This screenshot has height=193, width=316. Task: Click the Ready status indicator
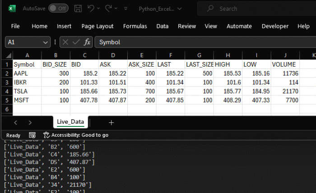tap(13, 135)
